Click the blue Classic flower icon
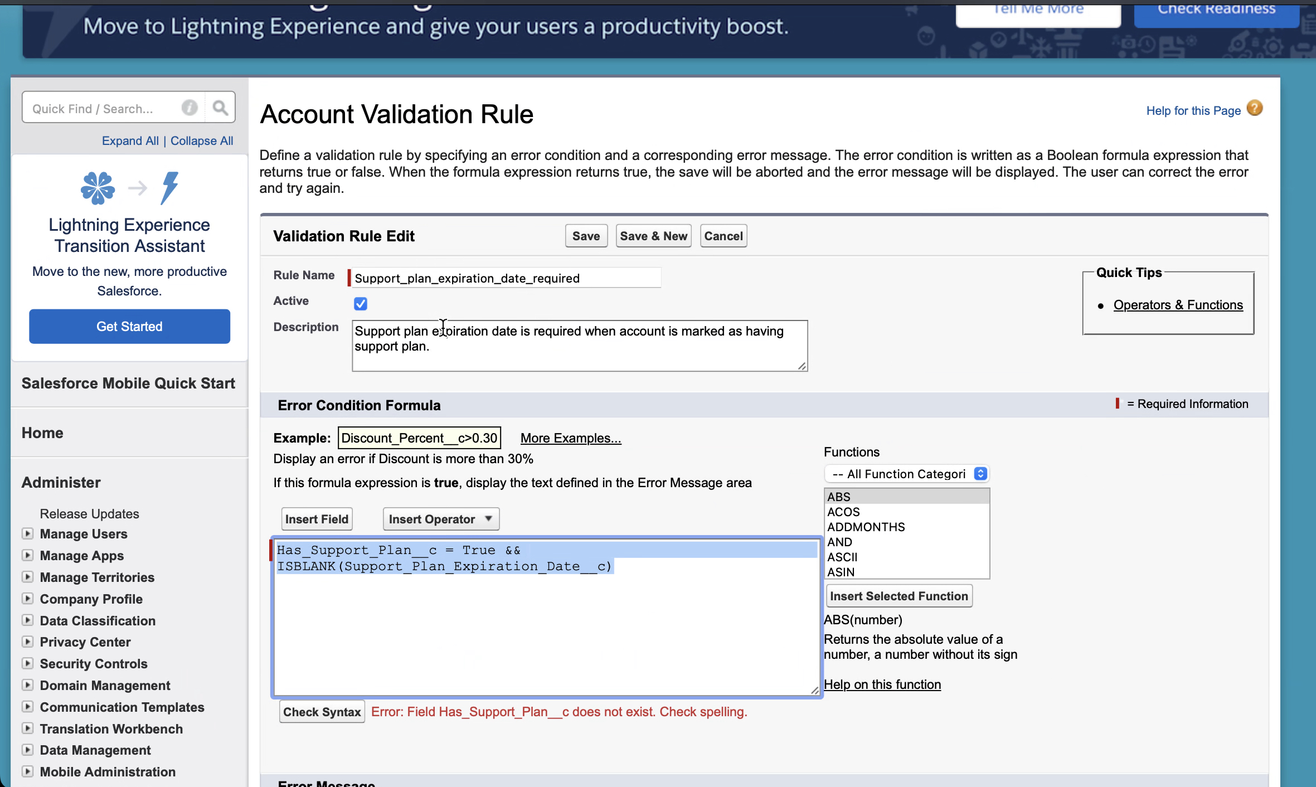 [98, 188]
